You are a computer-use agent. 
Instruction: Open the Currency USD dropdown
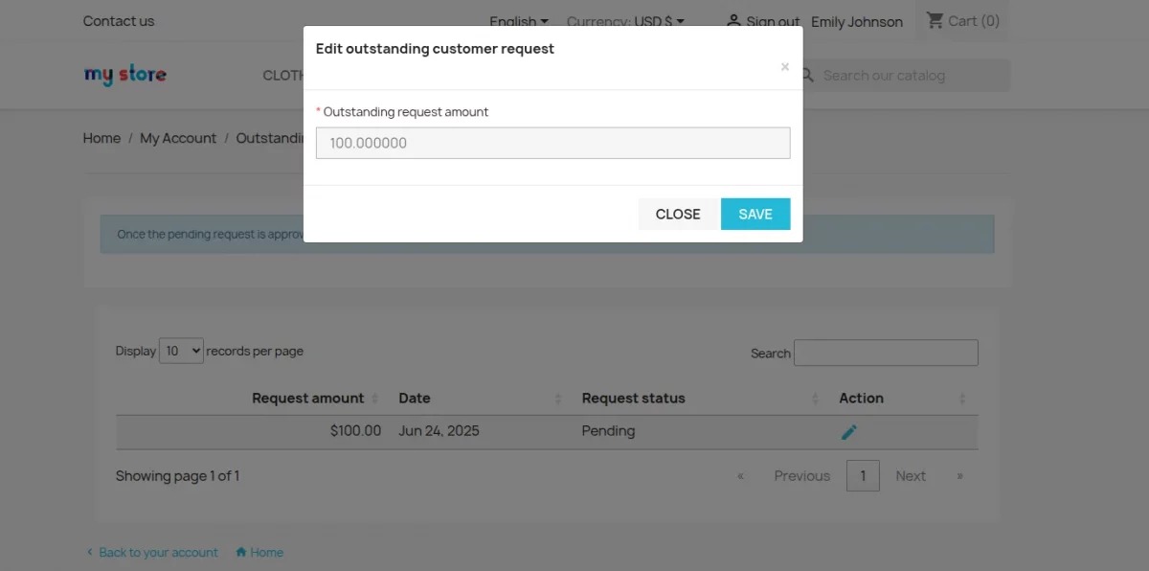tap(623, 21)
